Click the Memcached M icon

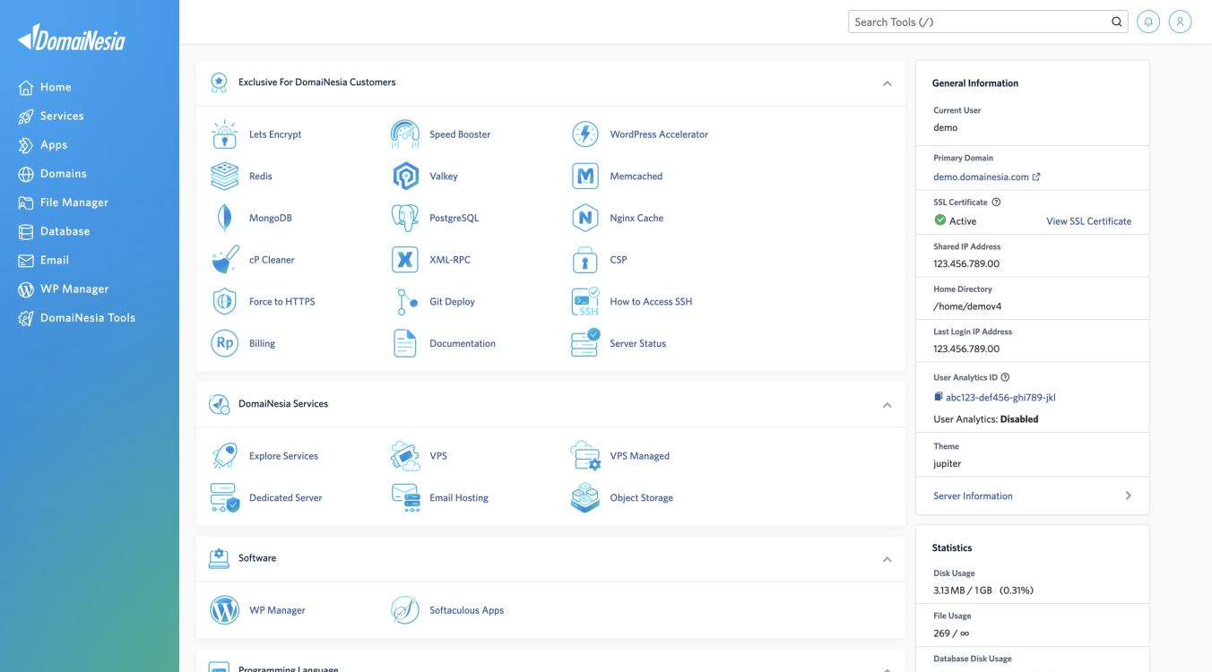pos(585,177)
